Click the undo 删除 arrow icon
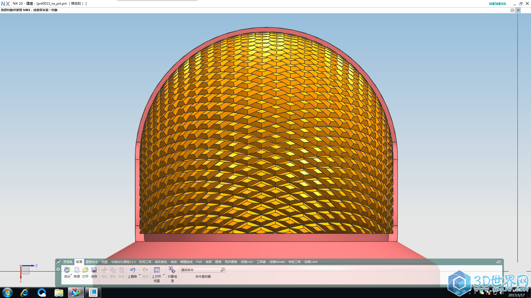Image resolution: width=531 pixels, height=298 pixels. pyautogui.click(x=133, y=270)
